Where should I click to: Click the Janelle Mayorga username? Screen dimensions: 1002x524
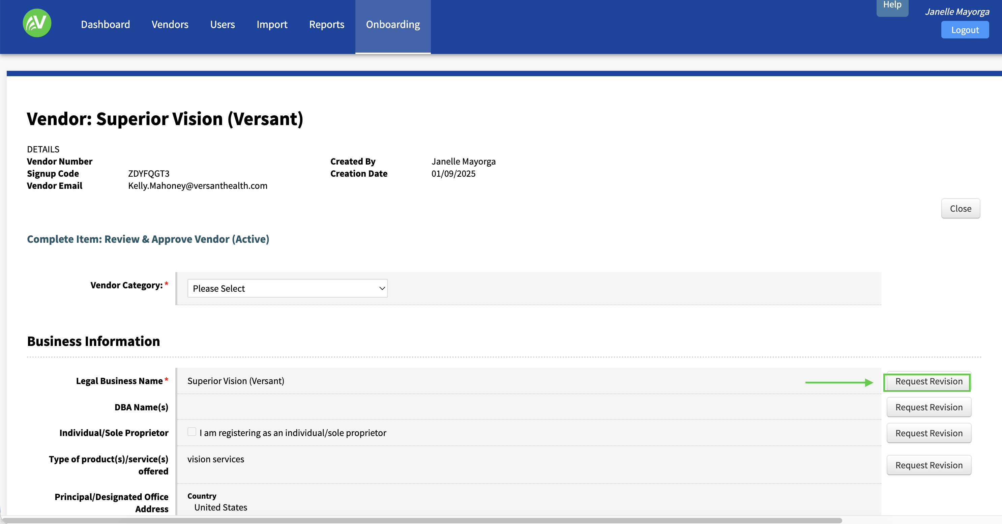click(x=957, y=12)
